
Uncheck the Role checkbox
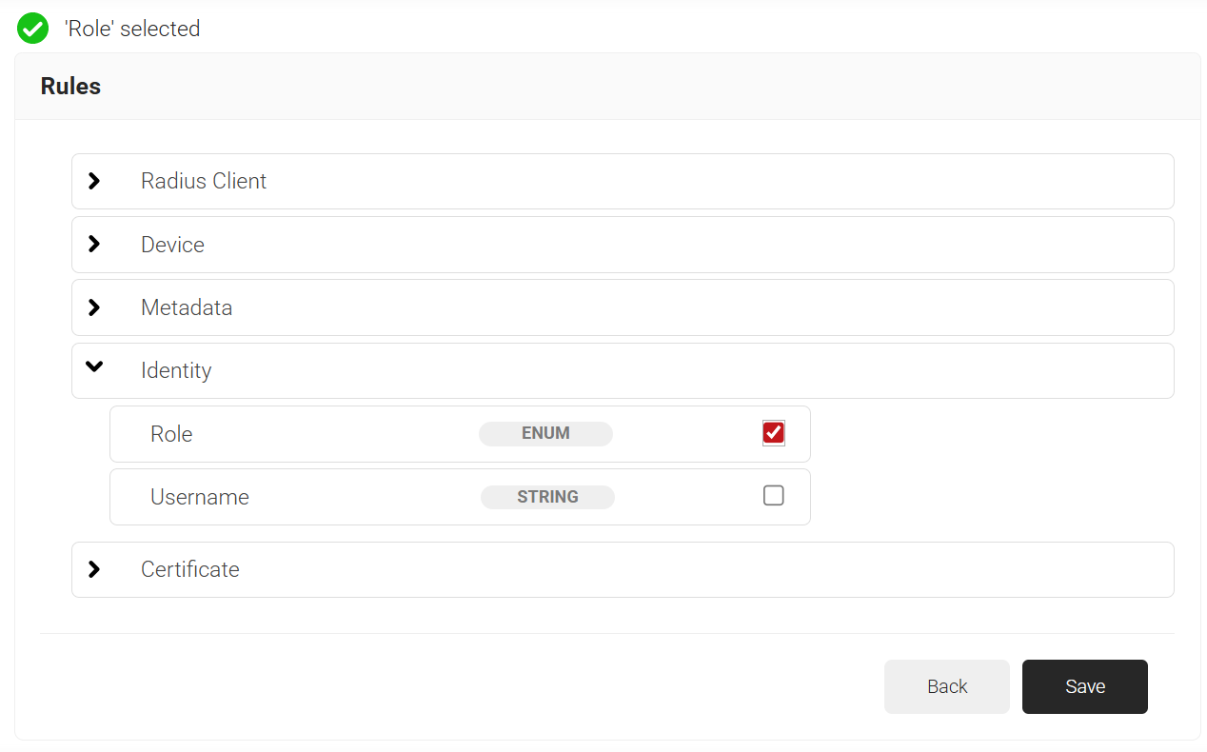tap(773, 433)
